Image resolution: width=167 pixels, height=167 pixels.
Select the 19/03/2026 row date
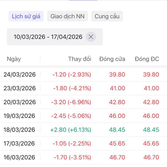pos(20,116)
